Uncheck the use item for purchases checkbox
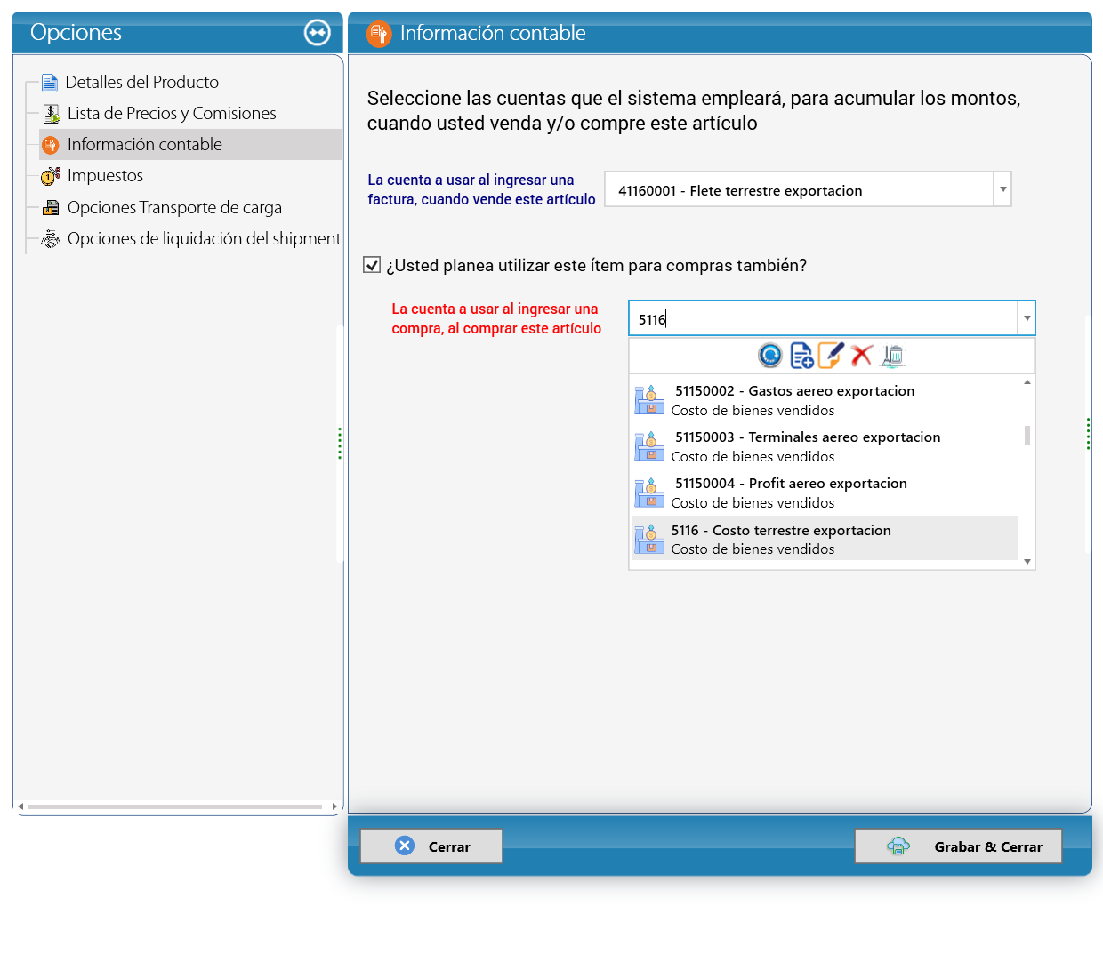This screenshot has width=1103, height=978. tap(373, 265)
